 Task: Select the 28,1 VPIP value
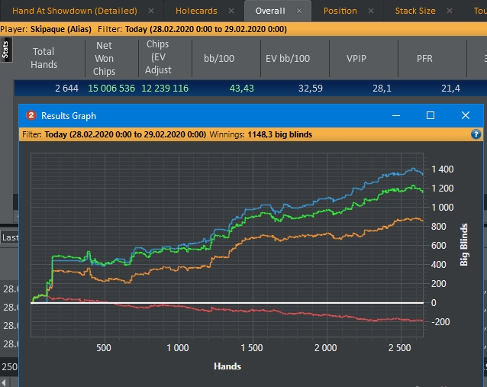pyautogui.click(x=382, y=89)
